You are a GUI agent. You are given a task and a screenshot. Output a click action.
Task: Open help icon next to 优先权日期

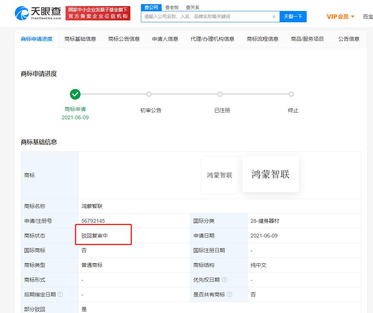[224, 280]
